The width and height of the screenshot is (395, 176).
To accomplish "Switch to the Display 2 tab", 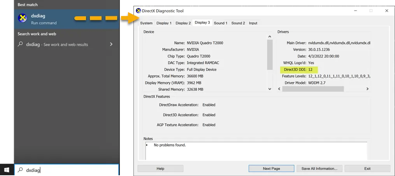I will click(x=183, y=23).
